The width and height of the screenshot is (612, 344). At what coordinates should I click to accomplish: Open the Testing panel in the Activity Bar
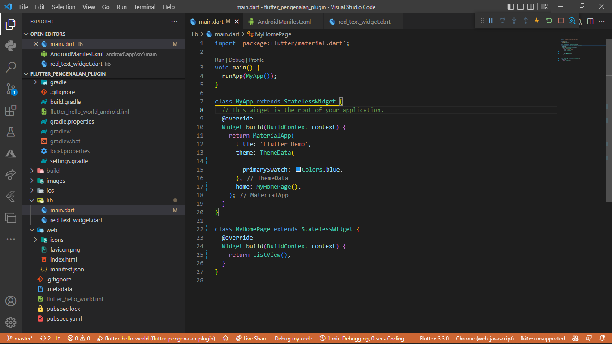10,132
